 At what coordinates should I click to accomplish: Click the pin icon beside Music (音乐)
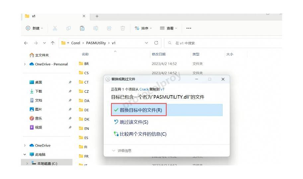[70, 118]
